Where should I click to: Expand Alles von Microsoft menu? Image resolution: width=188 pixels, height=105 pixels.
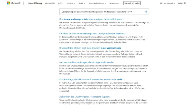pos(167,3)
